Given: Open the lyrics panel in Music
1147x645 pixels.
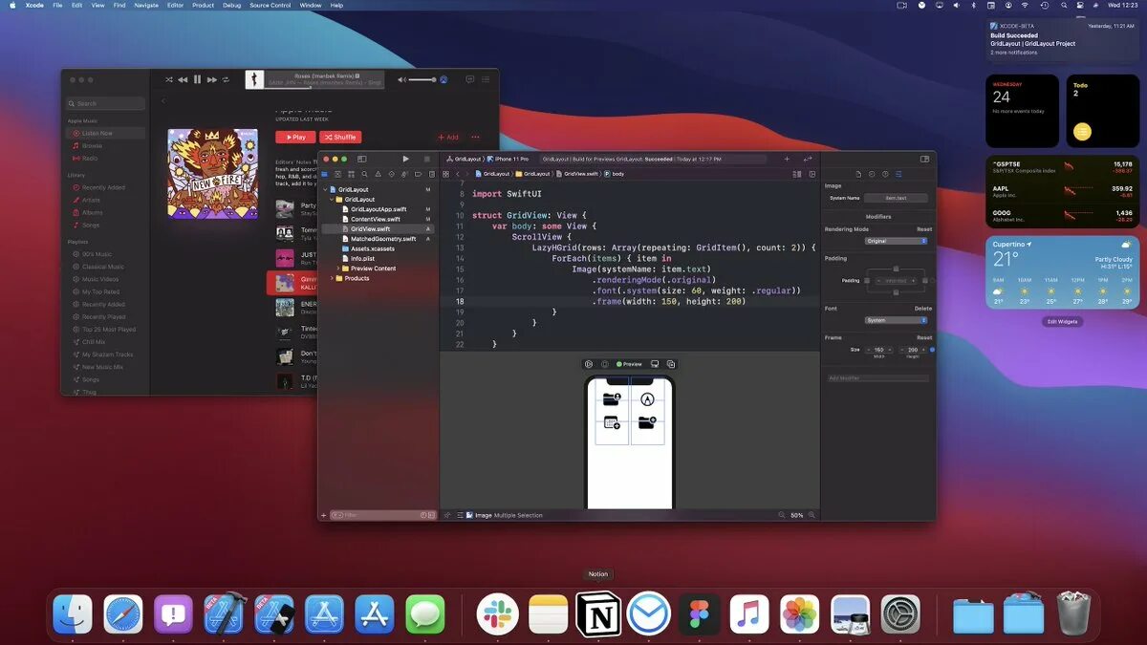Looking at the screenshot, I should [x=469, y=79].
